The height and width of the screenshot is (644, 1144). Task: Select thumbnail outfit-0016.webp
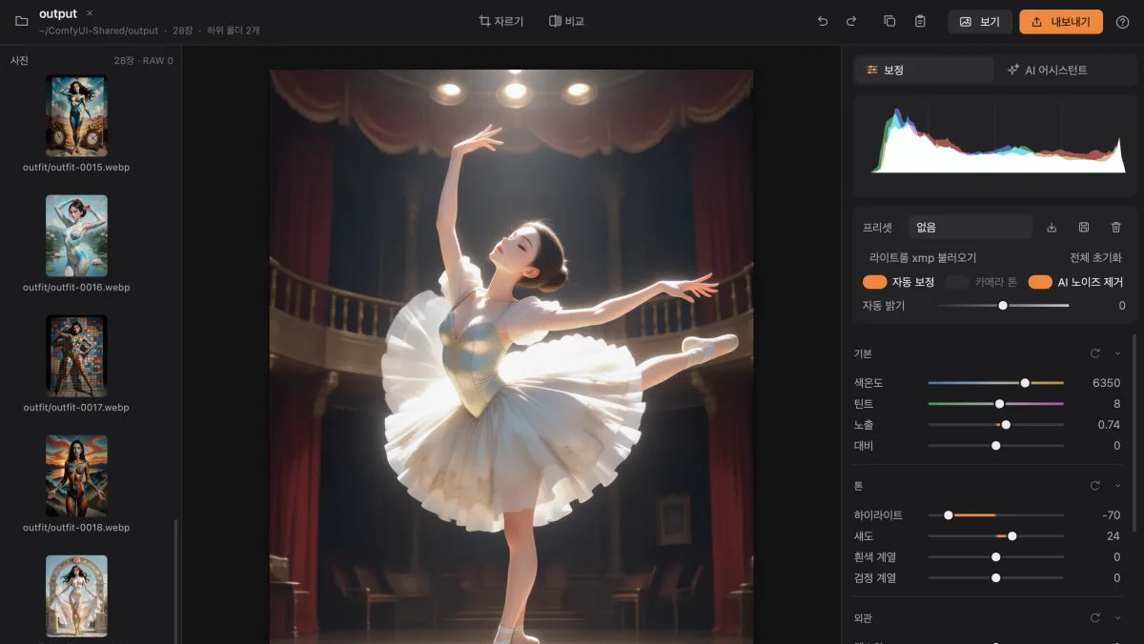(76, 236)
